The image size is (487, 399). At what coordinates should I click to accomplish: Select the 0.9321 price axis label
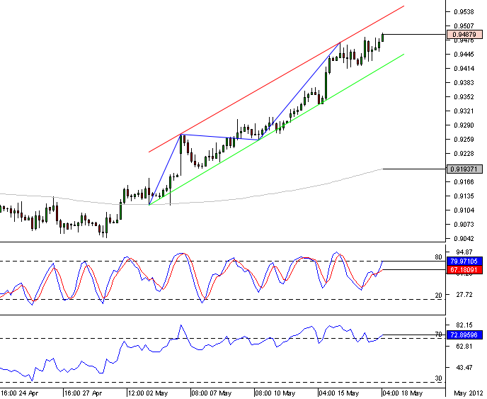point(464,111)
